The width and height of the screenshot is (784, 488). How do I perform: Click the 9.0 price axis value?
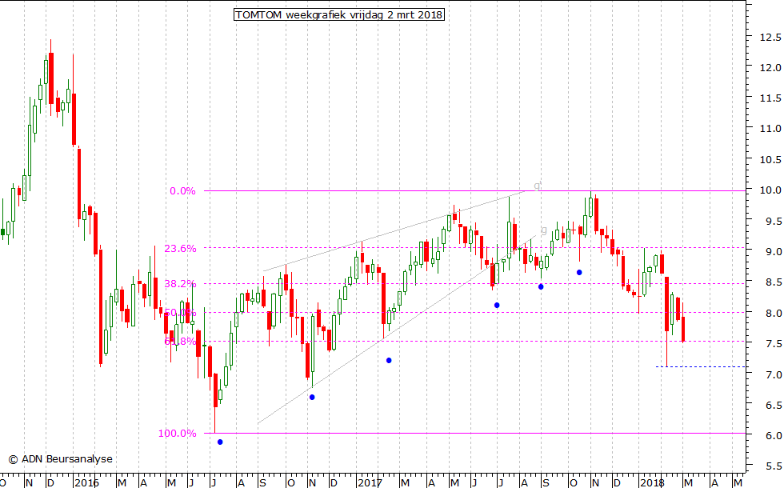(773, 251)
